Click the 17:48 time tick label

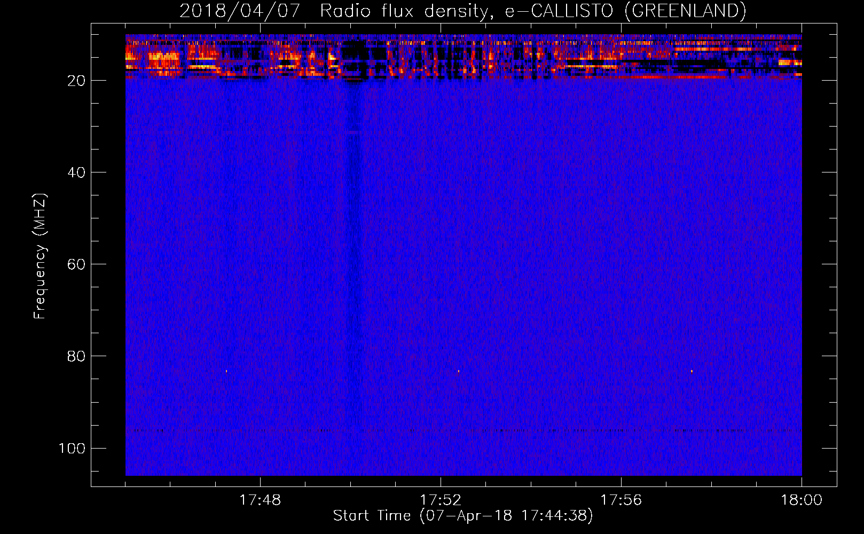tap(260, 500)
